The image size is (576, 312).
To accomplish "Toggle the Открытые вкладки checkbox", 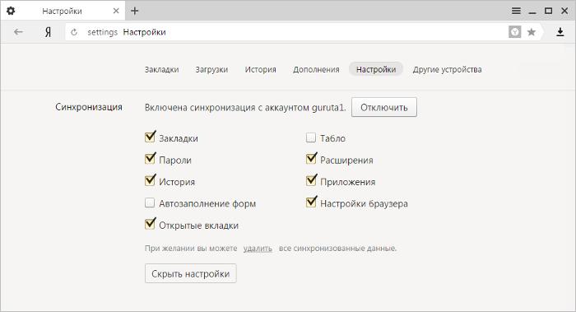I will coord(150,224).
